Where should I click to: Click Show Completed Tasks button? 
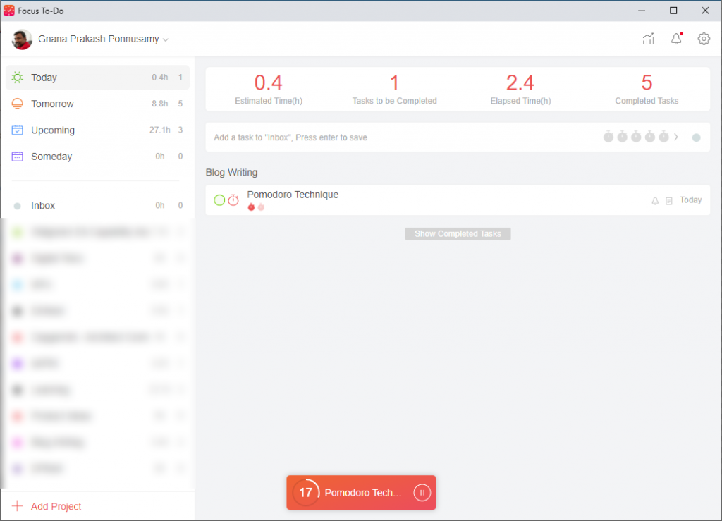pos(458,234)
